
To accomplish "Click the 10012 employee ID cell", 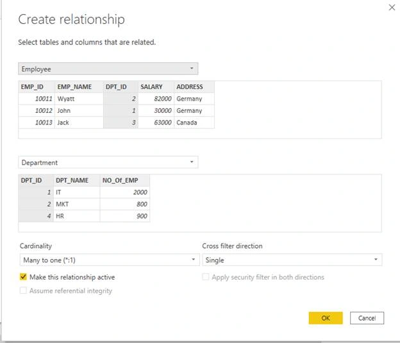I will point(37,111).
